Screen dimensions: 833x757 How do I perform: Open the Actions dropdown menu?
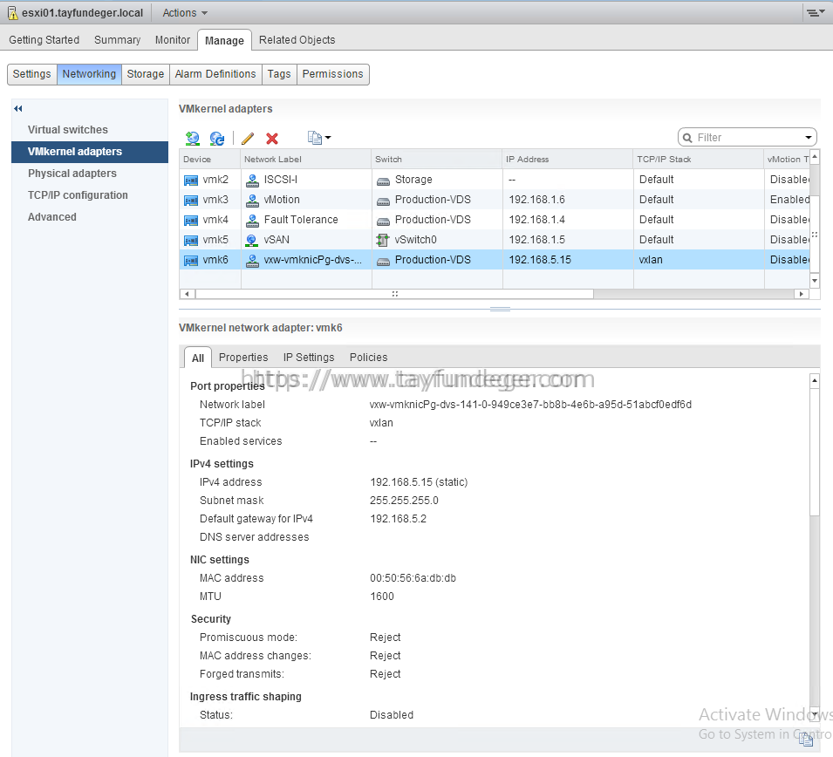(185, 13)
